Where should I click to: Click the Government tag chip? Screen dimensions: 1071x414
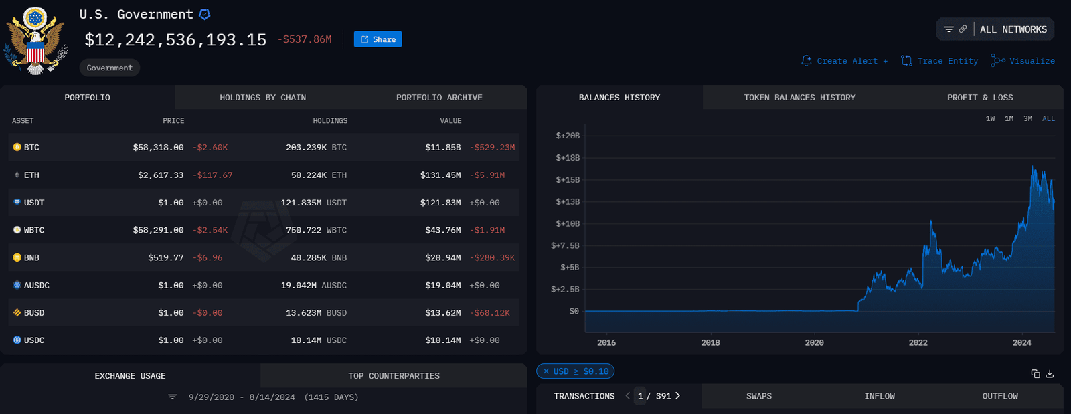[x=110, y=68]
